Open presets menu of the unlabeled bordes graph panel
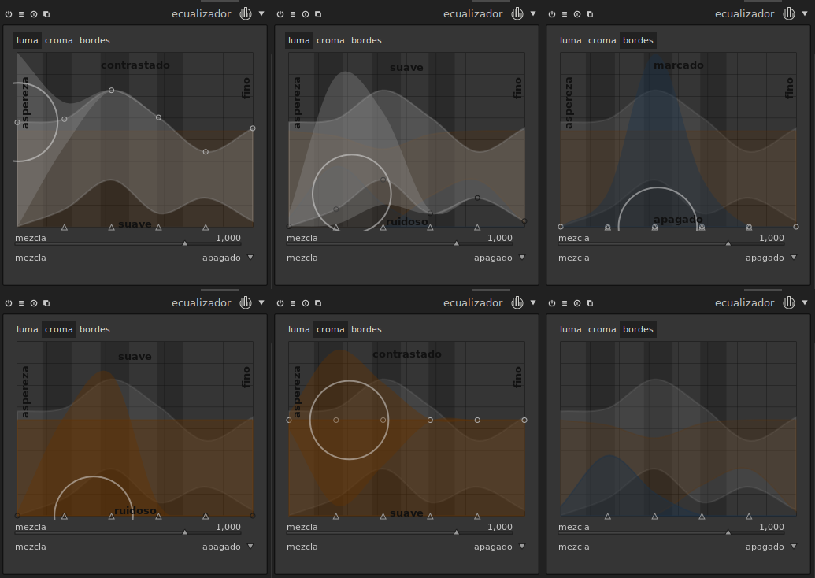 coord(565,303)
